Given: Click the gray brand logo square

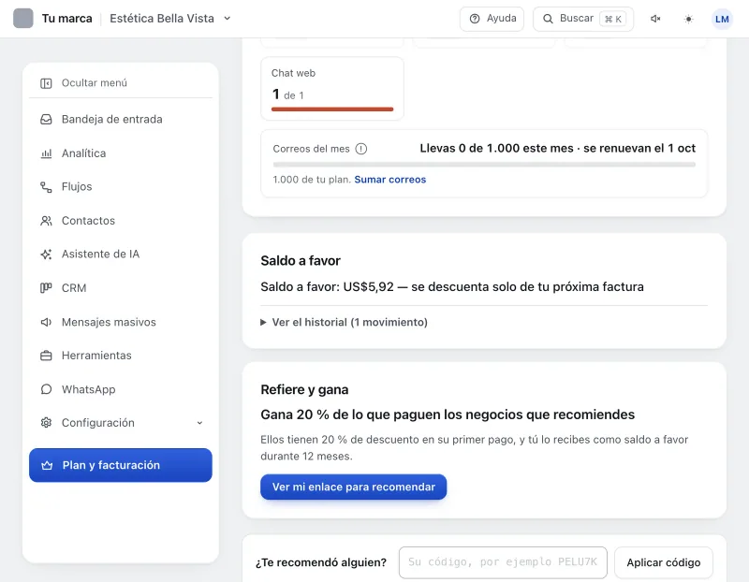Looking at the screenshot, I should pos(22,18).
